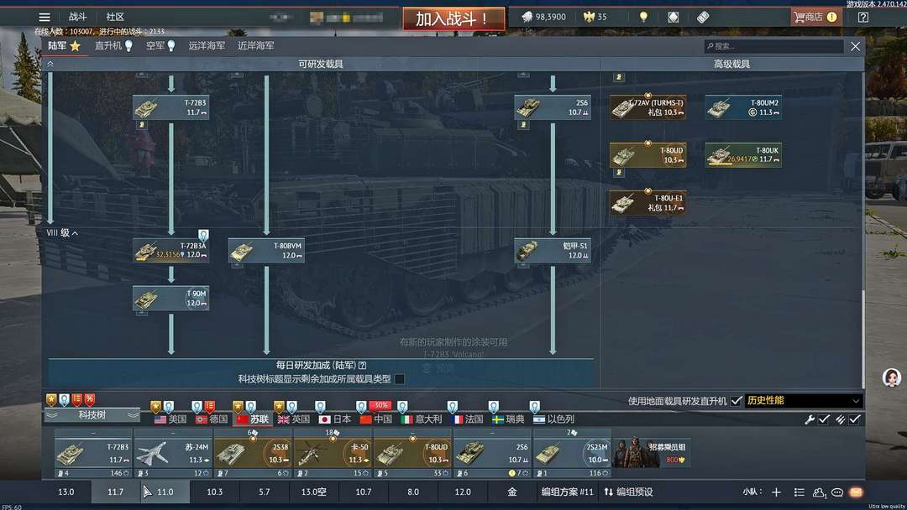Screen dimensions: 907x510
Task: Toggle use ground vehicles to research helicopters
Action: pyautogui.click(x=736, y=401)
